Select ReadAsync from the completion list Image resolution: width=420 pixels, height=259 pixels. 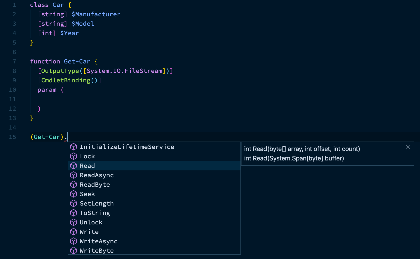[x=97, y=175]
